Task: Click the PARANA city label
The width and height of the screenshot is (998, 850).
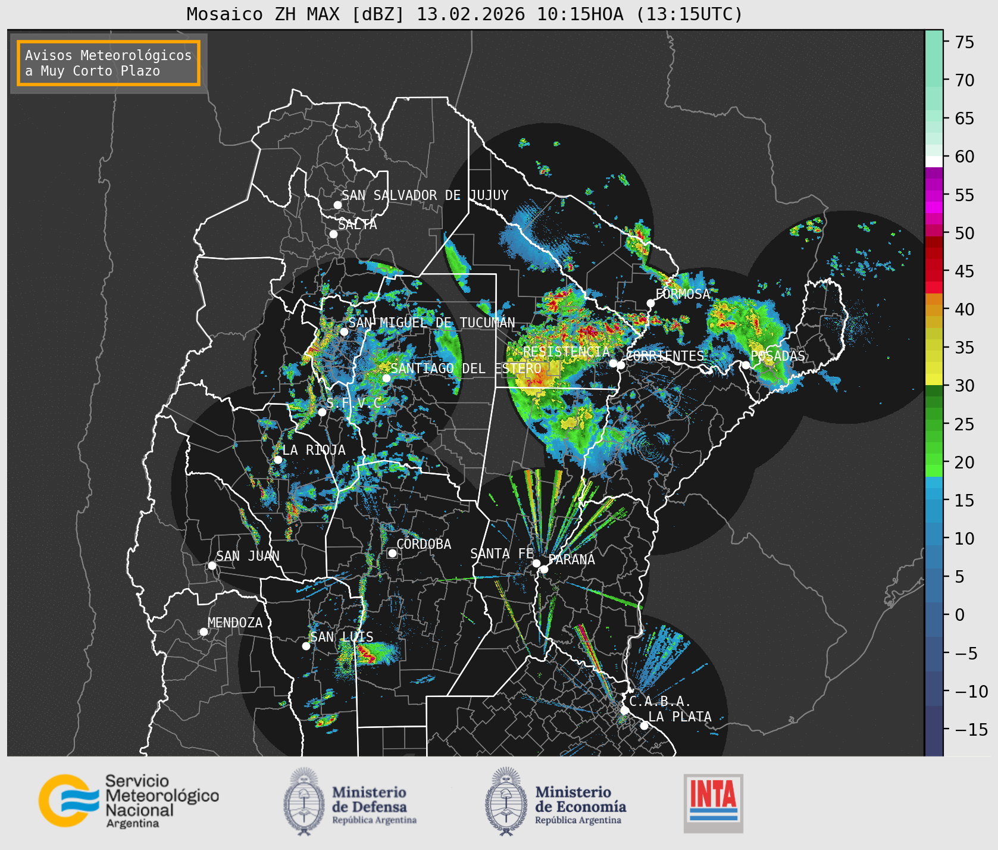Action: click(572, 560)
